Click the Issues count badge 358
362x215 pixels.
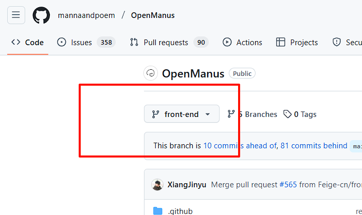[x=106, y=43]
